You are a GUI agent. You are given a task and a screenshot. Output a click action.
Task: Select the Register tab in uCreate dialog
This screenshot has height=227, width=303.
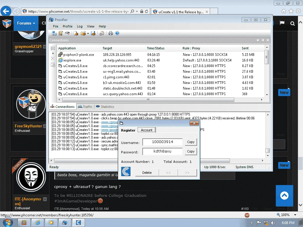click(x=128, y=130)
